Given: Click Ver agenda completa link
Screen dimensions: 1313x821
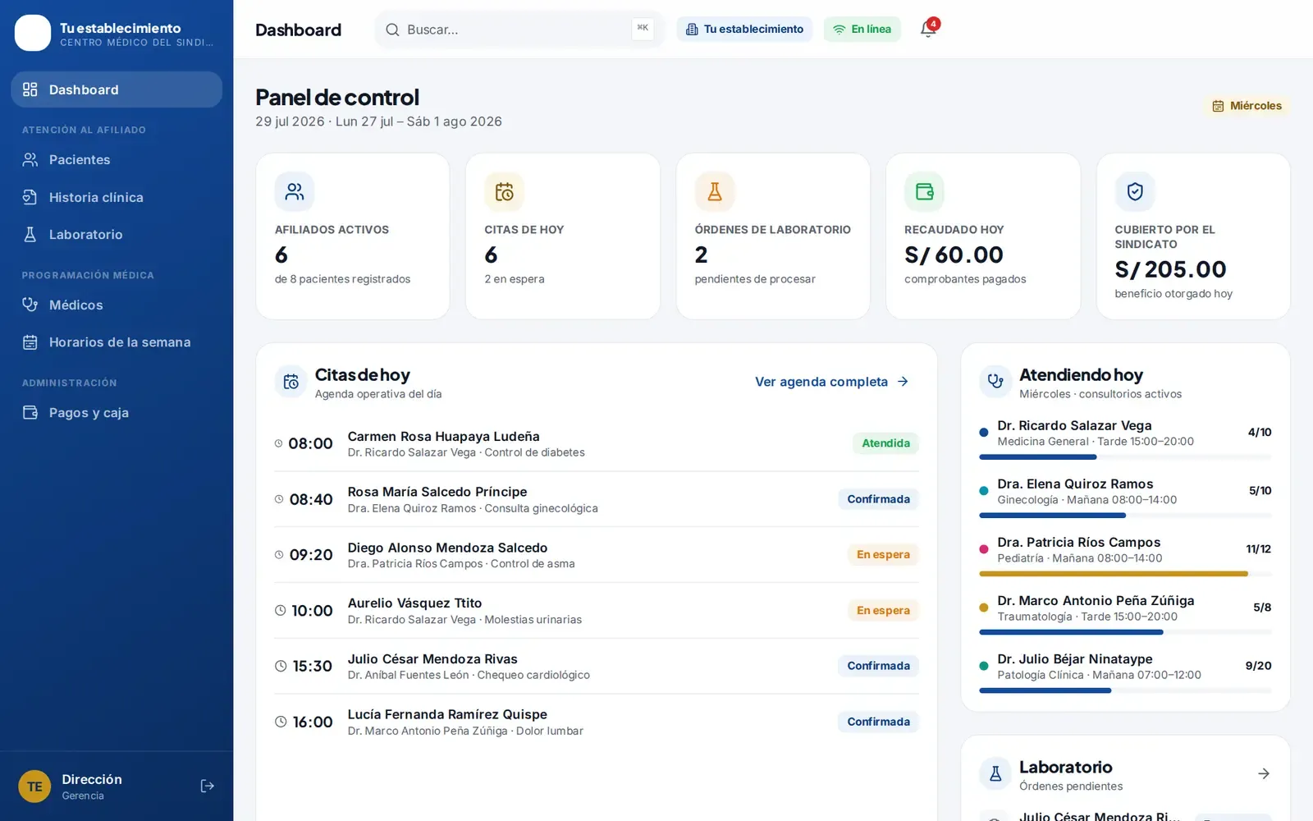Looking at the screenshot, I should [832, 382].
